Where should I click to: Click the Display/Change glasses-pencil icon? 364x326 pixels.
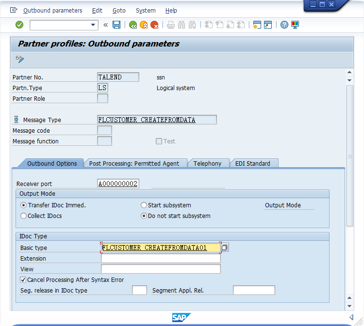point(20,60)
